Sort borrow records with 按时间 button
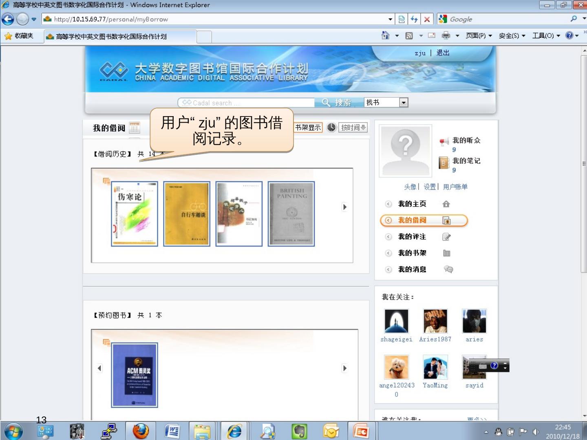 353,128
